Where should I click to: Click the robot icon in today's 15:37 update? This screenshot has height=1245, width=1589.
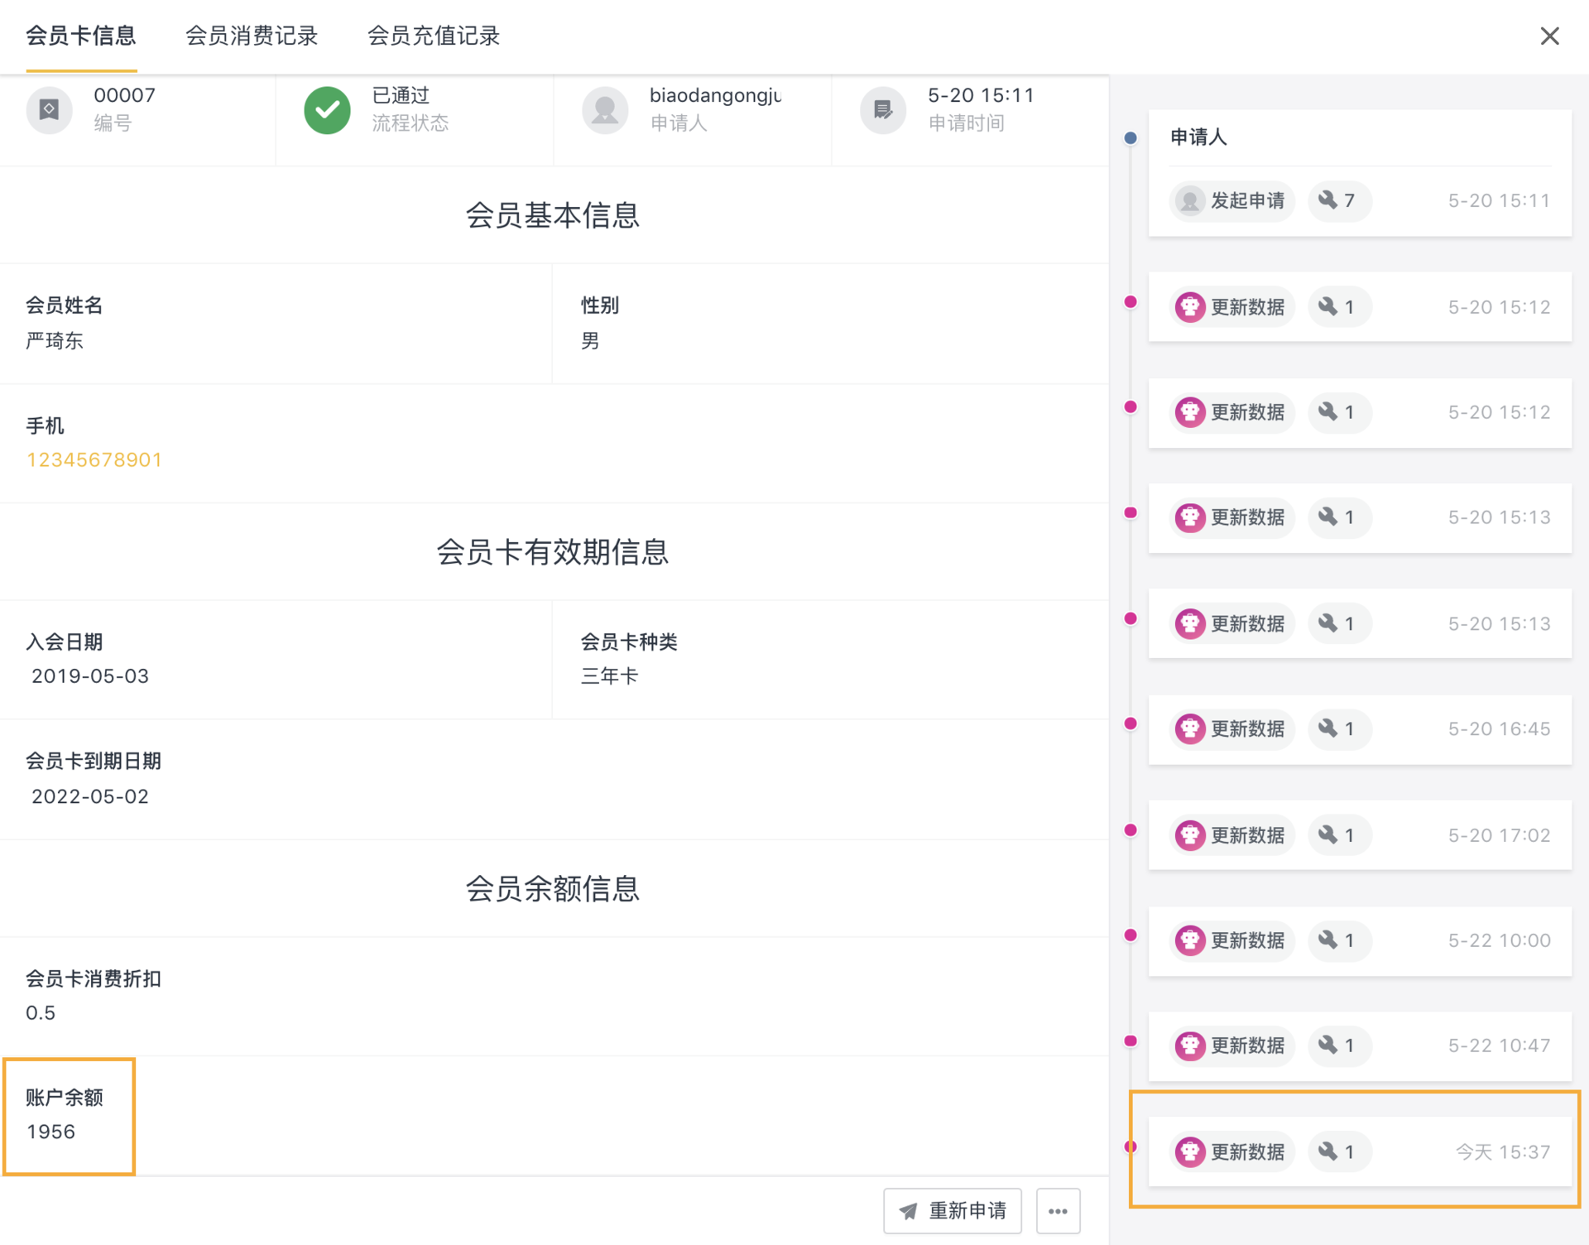1190,1151
